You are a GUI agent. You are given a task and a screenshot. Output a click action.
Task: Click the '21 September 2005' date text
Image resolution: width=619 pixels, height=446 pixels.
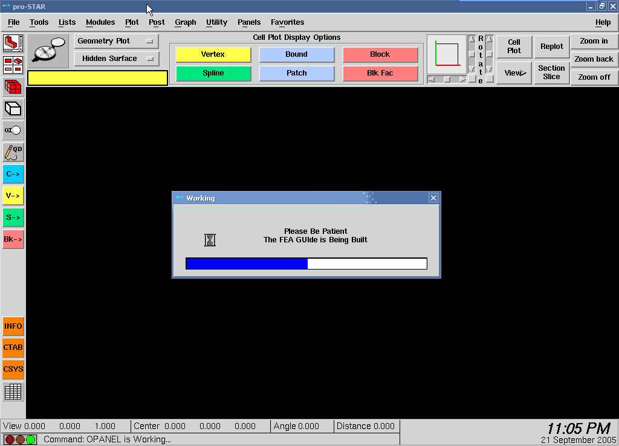tap(578, 440)
